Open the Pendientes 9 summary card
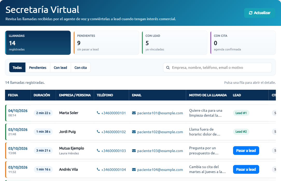 click(x=106, y=43)
